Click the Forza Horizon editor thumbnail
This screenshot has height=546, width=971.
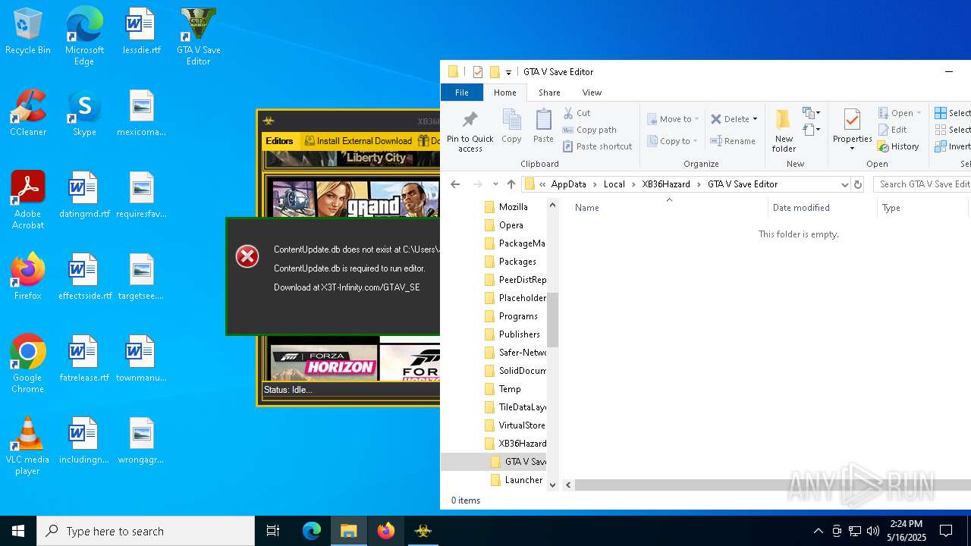coord(324,361)
